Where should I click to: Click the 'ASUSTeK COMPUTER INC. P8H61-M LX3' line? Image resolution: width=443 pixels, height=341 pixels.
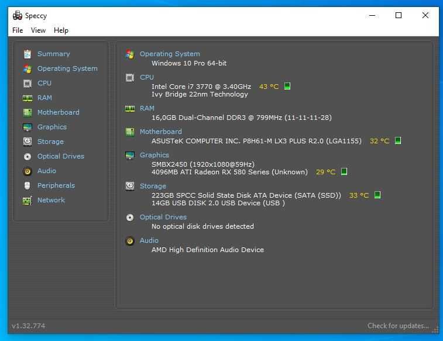[256, 141]
